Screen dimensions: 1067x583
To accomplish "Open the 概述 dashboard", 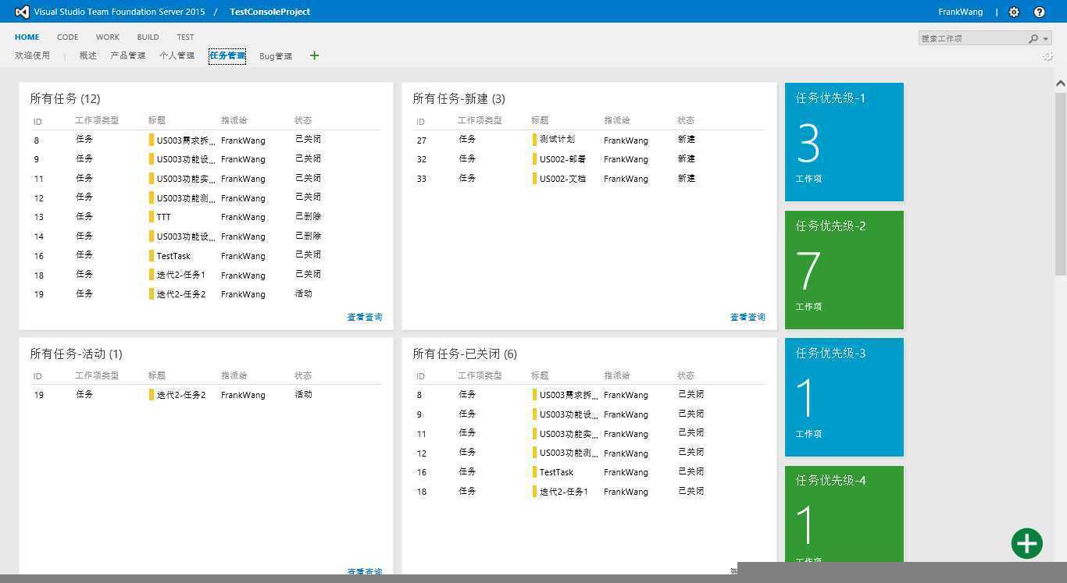I will [x=88, y=55].
